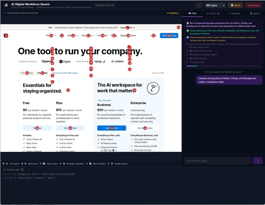
Task: Click the ramp logo under Trusted by teams
Action: (100, 62)
